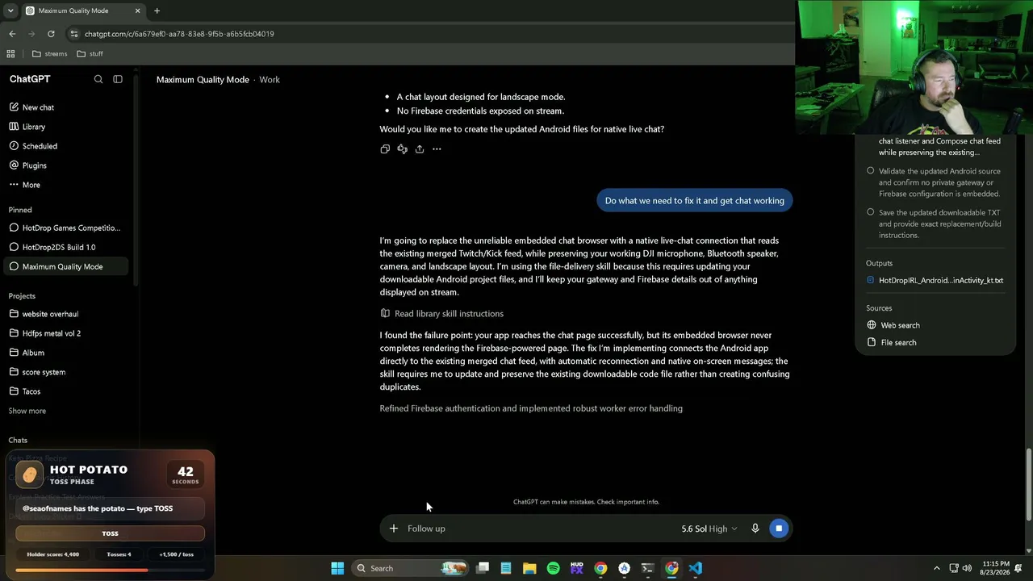The height and width of the screenshot is (581, 1033).
Task: Collapse the ChatGPT sidebar panel
Action: 118,79
